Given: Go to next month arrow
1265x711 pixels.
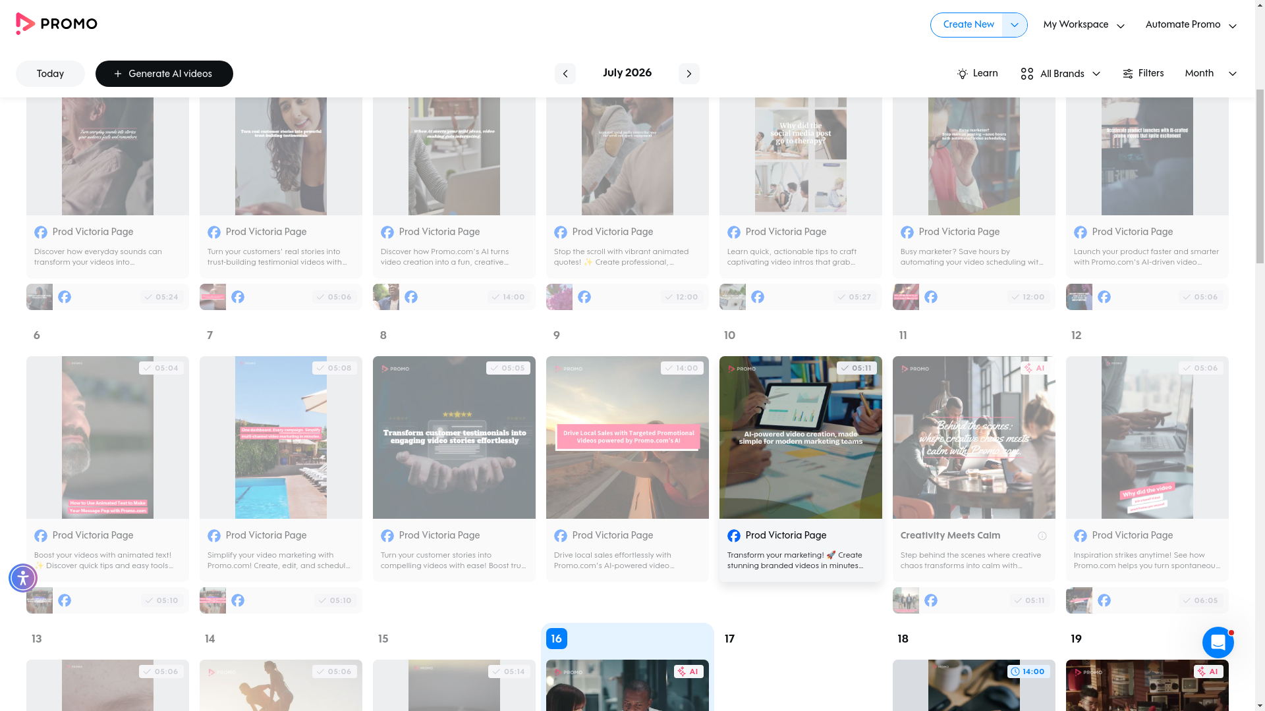Looking at the screenshot, I should point(689,74).
